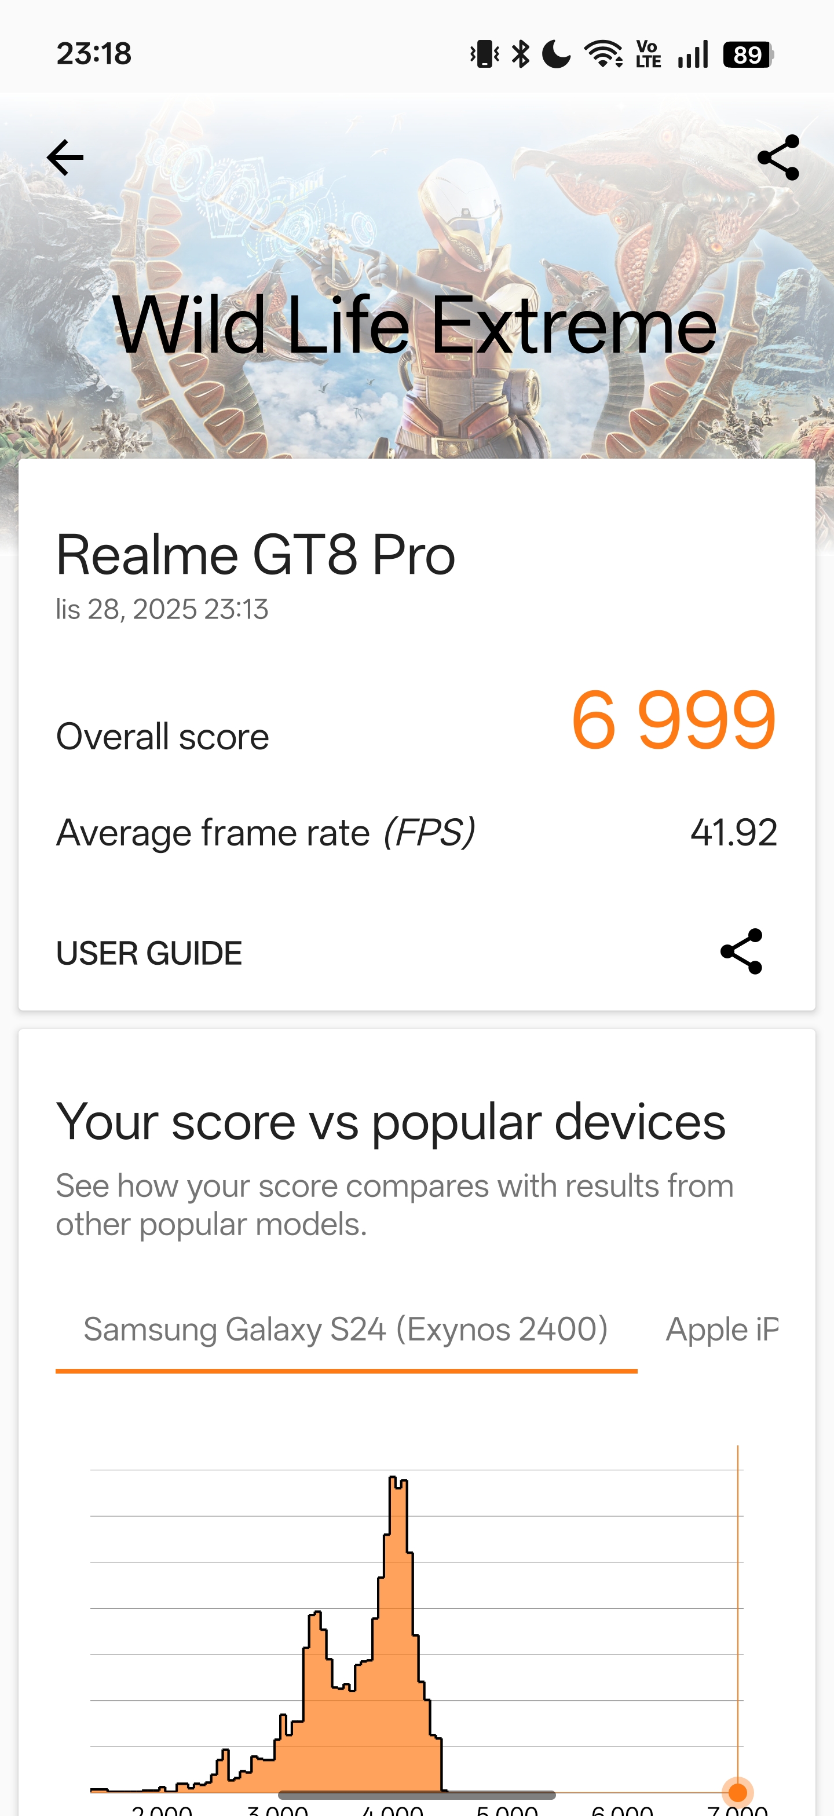
Task: Open the USER GUIDE link
Action: pyautogui.click(x=149, y=953)
